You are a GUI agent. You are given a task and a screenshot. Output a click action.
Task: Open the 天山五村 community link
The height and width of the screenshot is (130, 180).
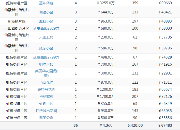tap(46, 37)
